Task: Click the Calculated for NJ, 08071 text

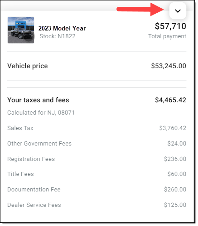Action: 41,113
